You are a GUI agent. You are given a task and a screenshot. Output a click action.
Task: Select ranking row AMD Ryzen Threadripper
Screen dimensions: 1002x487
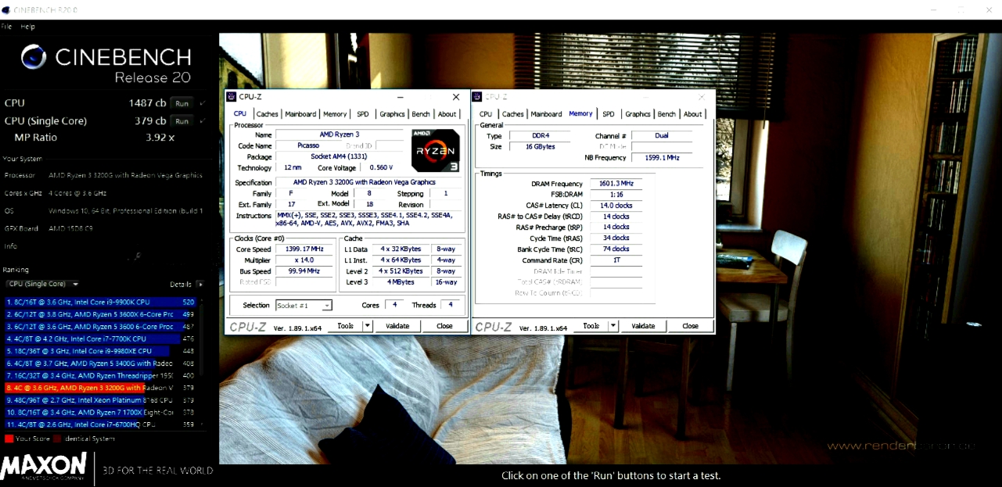(100, 375)
